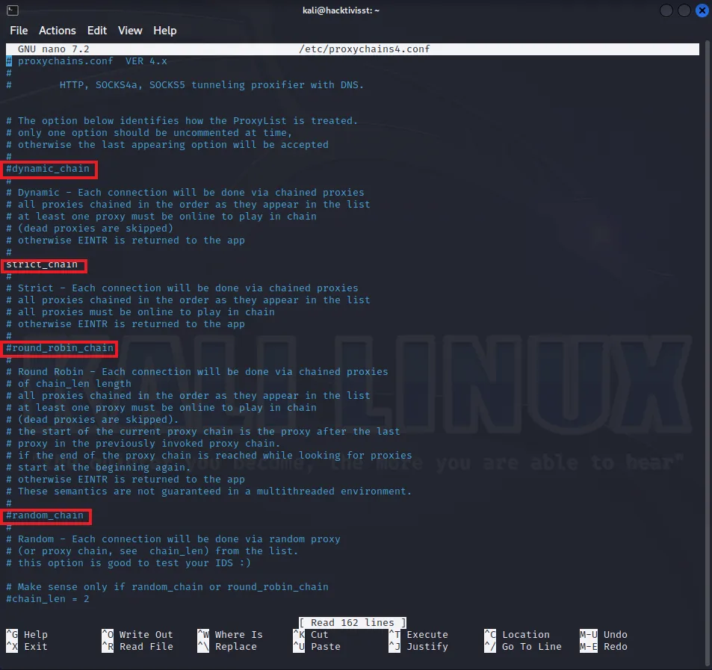Click the '#round_robin_chain' line
This screenshot has width=712, height=670.
pyautogui.click(x=60, y=348)
